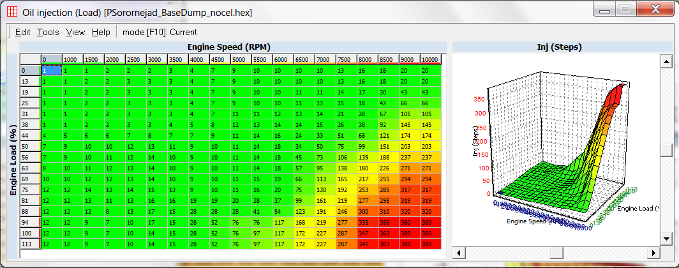
Task: Click the horizontal rotation slider thumb below graph
Action: click(557, 251)
